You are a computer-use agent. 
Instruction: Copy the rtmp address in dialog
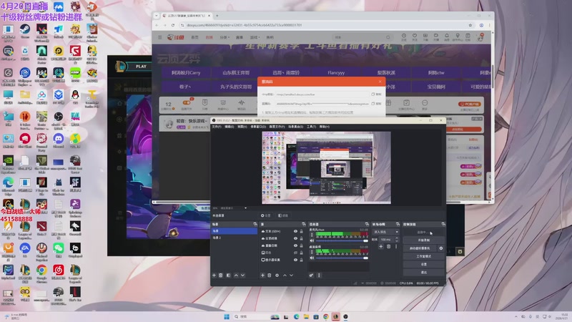click(376, 94)
